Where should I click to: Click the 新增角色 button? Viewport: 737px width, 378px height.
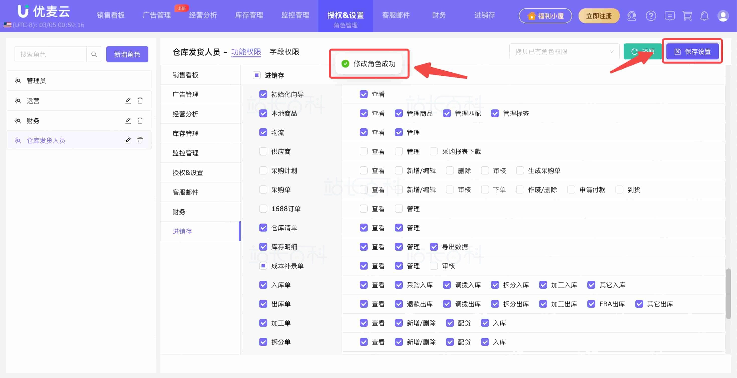click(x=127, y=54)
